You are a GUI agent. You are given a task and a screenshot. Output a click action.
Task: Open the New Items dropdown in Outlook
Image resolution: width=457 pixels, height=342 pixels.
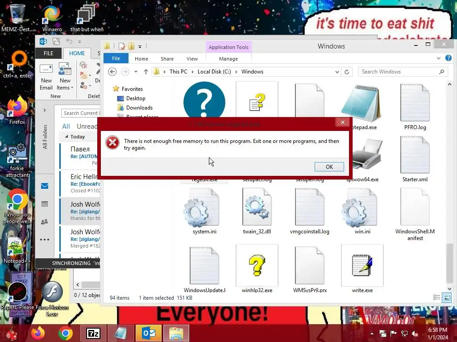(65, 77)
